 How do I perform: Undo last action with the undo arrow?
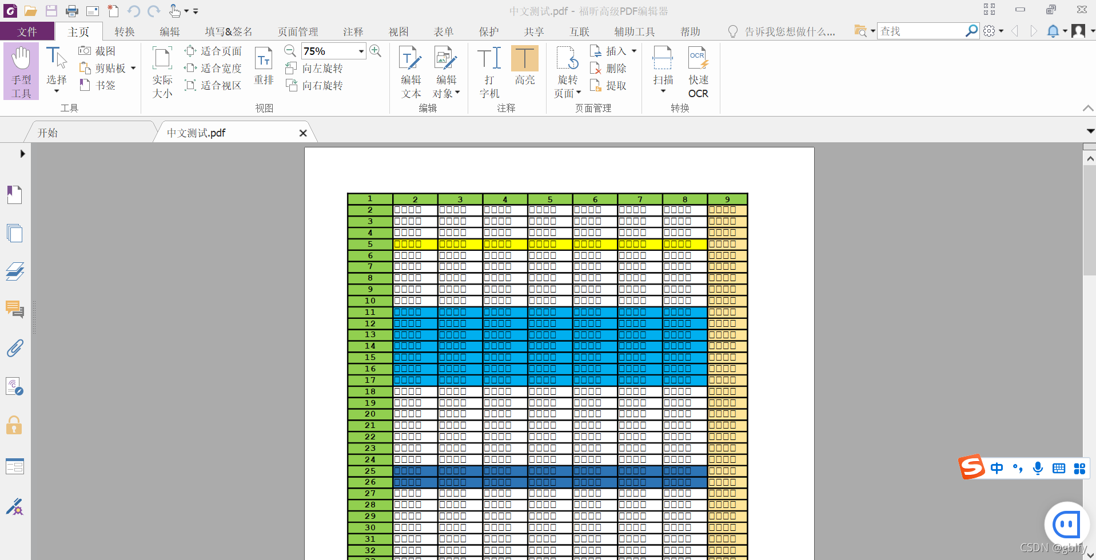point(134,11)
